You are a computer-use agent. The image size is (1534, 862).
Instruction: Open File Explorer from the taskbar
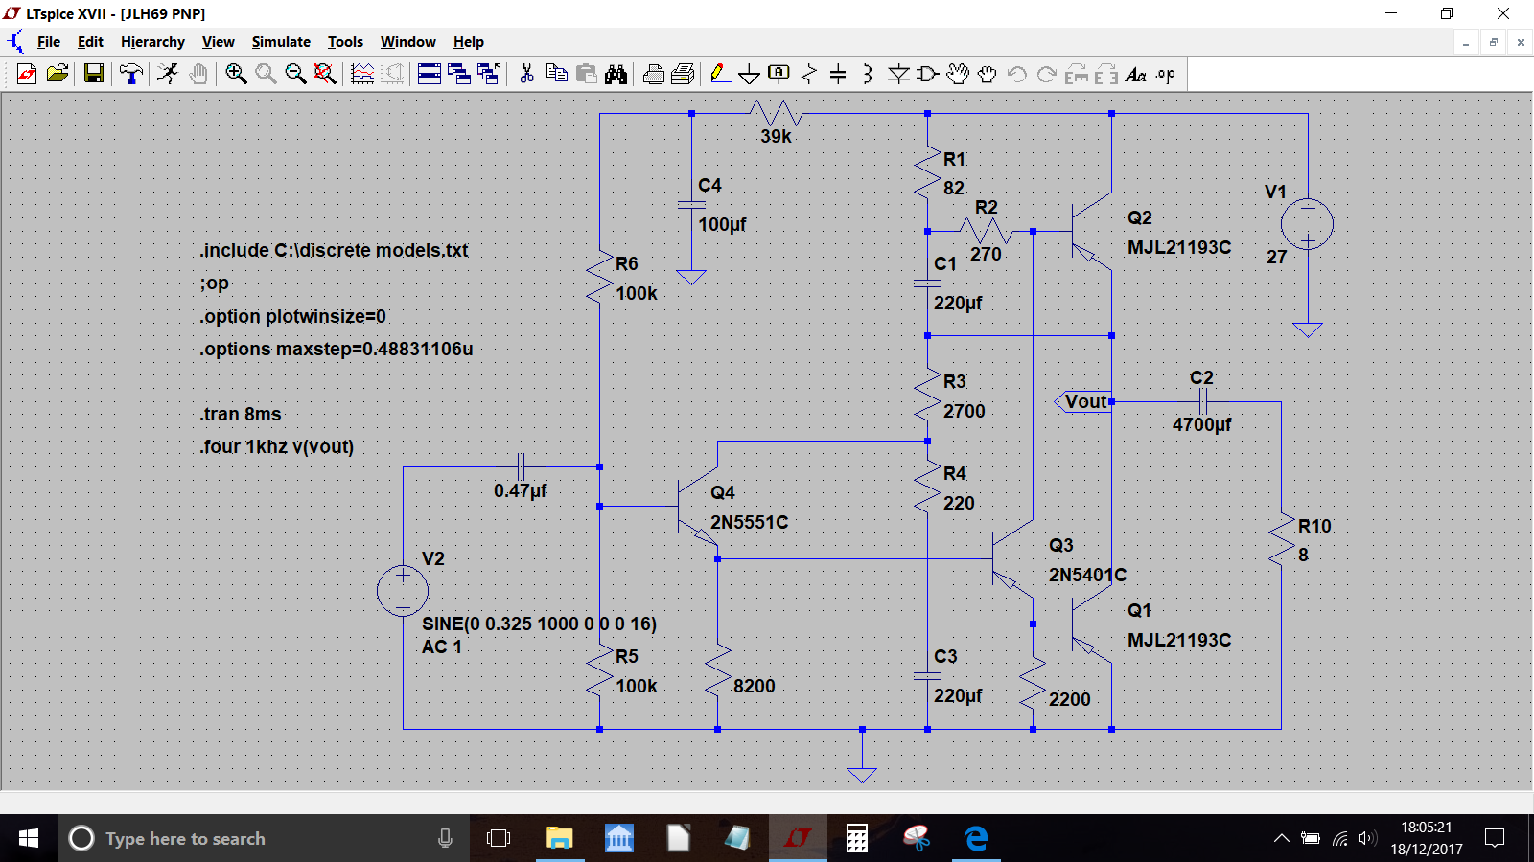(x=559, y=838)
